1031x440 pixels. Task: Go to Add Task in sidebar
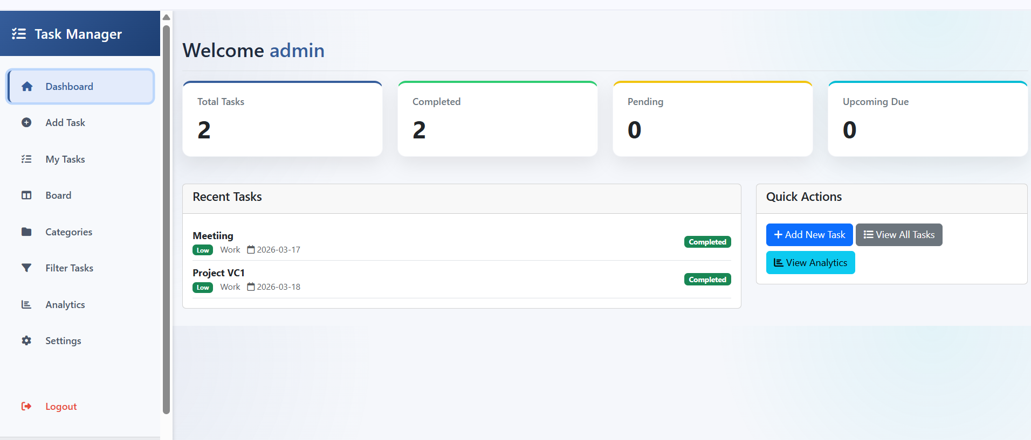[80, 123]
